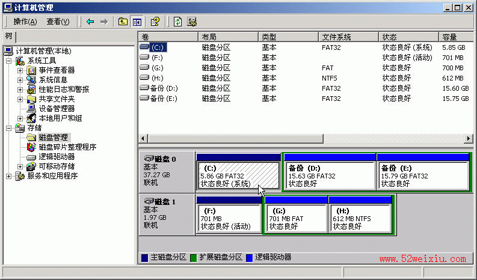Expand the 本地用户和组 node

pyautogui.click(x=20, y=118)
